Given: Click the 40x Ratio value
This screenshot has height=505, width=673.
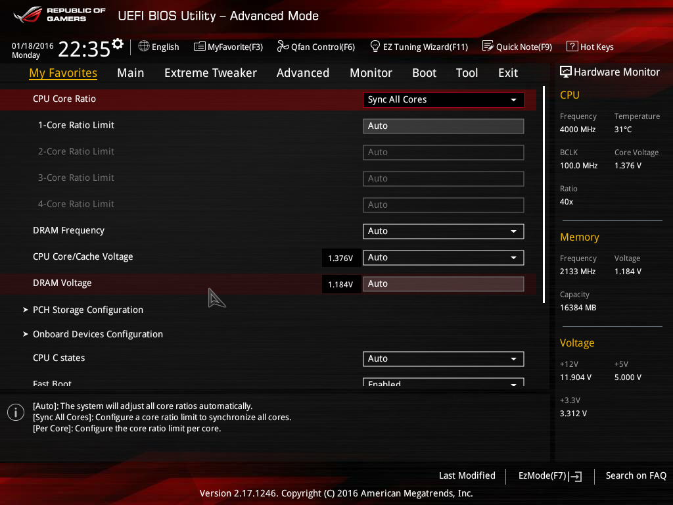Looking at the screenshot, I should click(567, 201).
